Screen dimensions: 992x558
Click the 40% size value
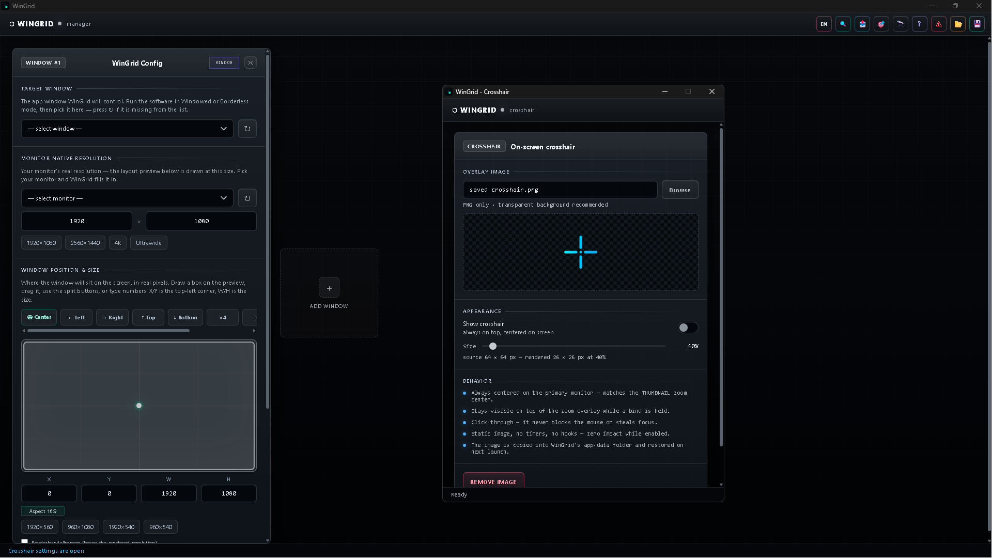(693, 346)
